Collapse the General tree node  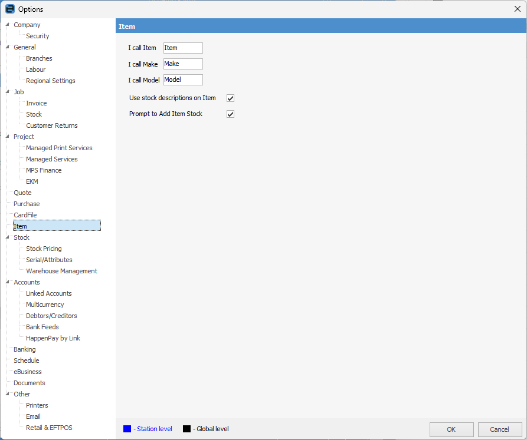tap(8, 47)
